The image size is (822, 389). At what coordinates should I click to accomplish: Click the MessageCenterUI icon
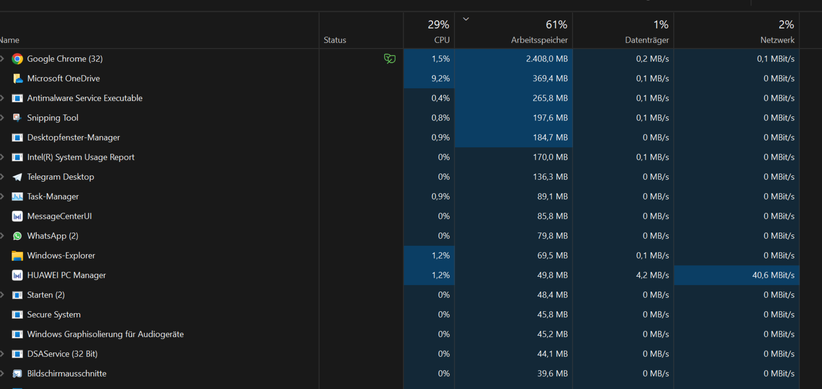[17, 216]
